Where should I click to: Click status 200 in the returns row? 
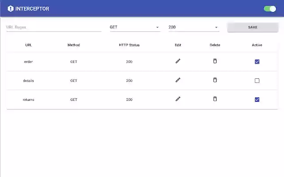129,100
